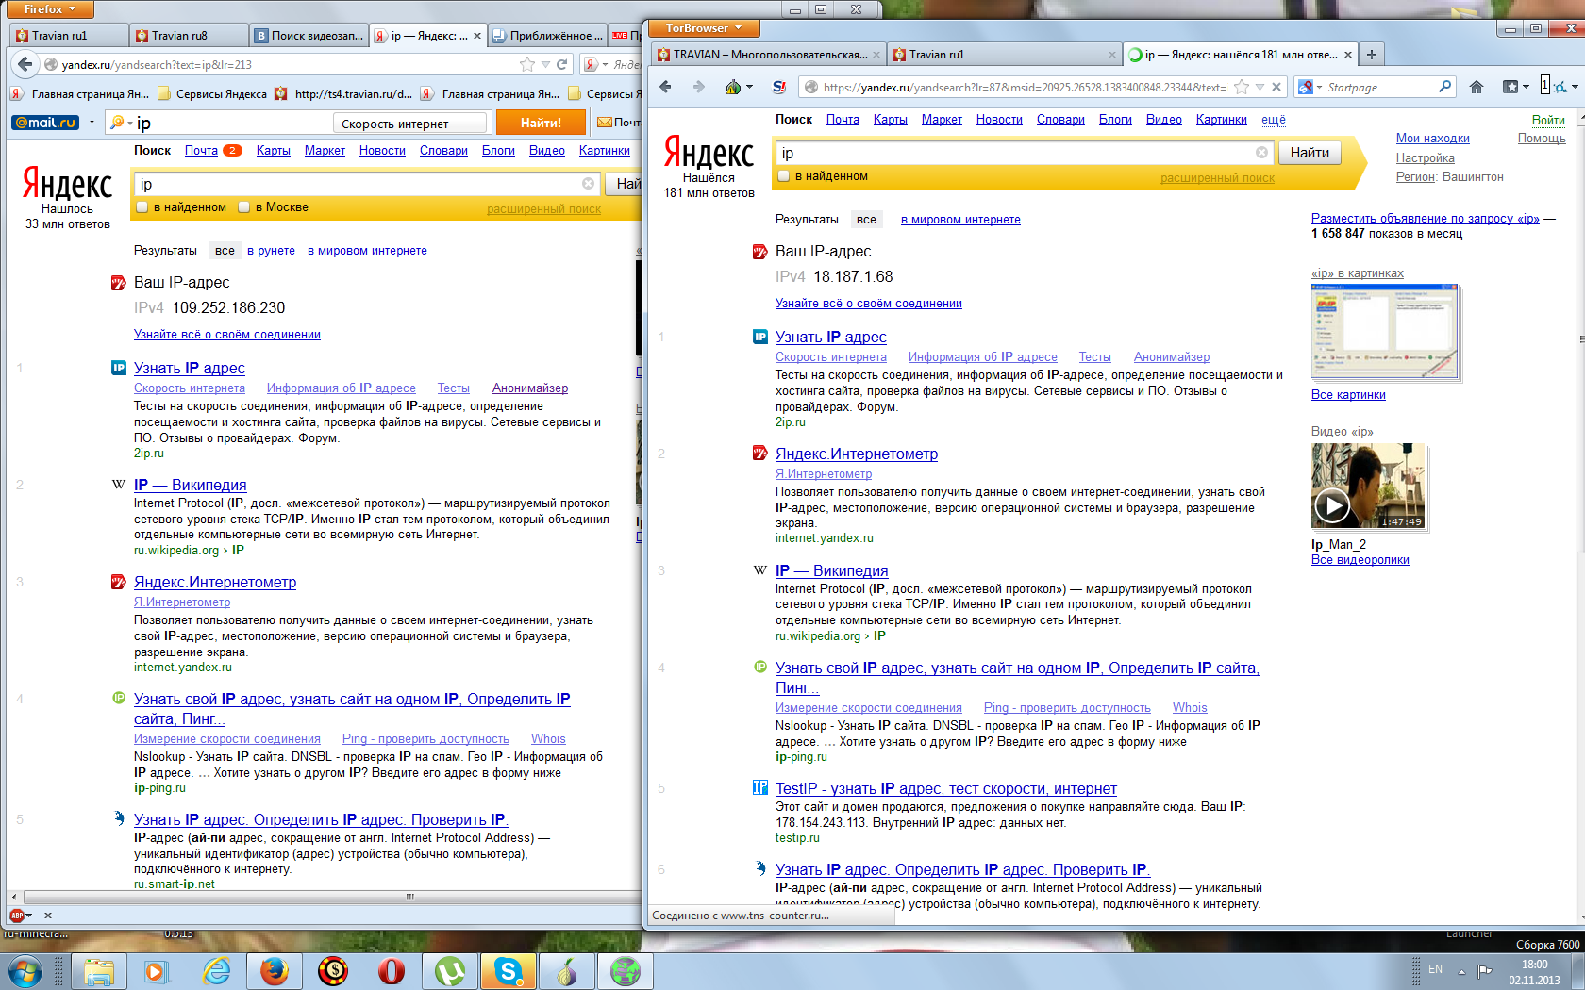Viewport: 1585px width, 990px height.
Task: Open the TorBrowser application menu
Action: coord(703,28)
